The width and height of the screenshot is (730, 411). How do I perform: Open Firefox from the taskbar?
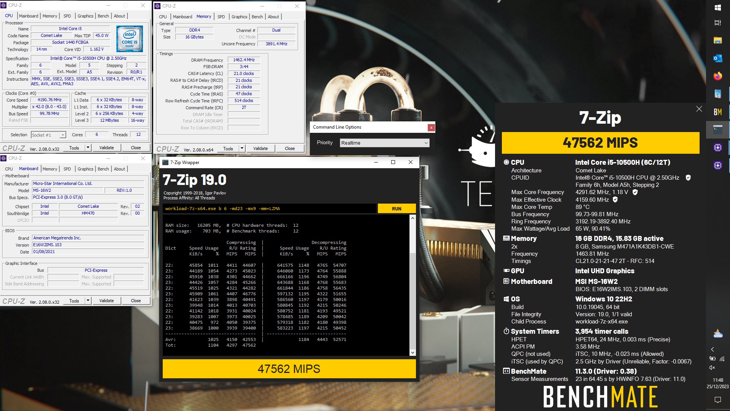717,76
